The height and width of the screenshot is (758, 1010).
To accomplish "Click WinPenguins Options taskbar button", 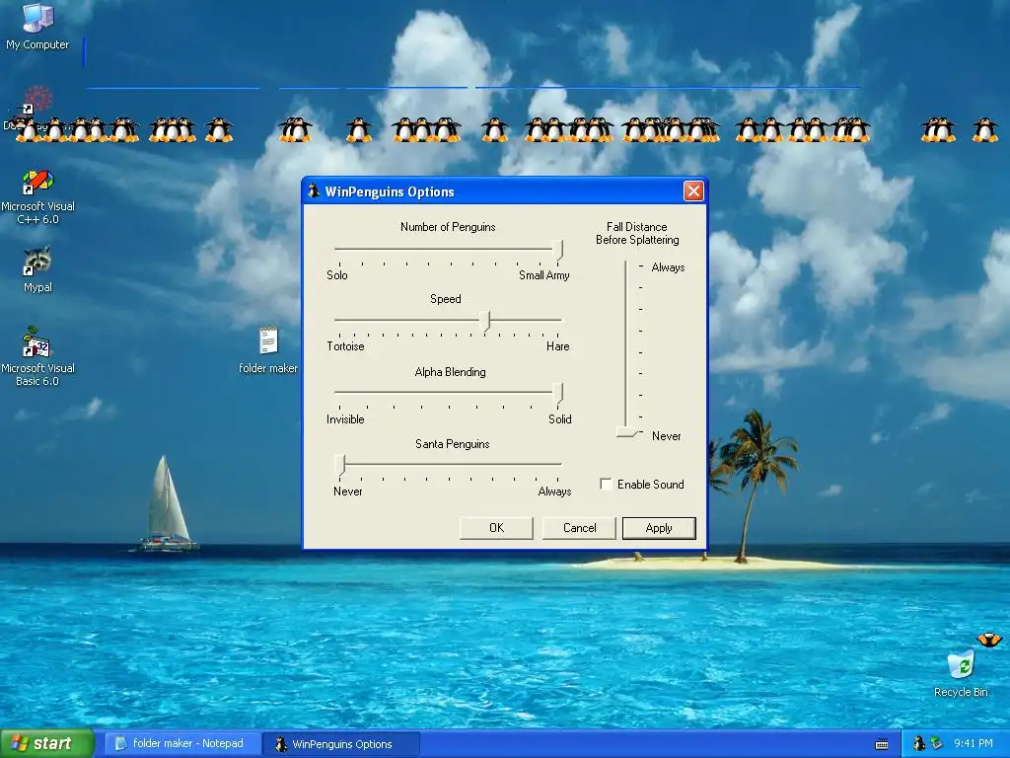I will [x=341, y=744].
